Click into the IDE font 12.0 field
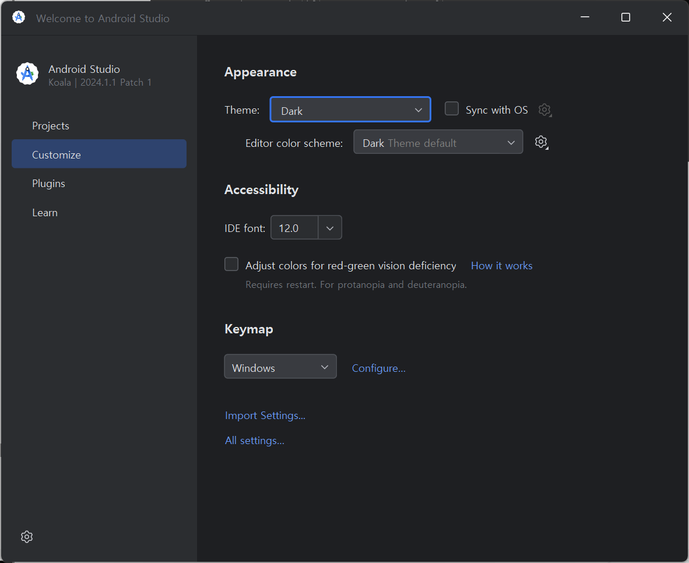The width and height of the screenshot is (689, 563). (x=294, y=228)
